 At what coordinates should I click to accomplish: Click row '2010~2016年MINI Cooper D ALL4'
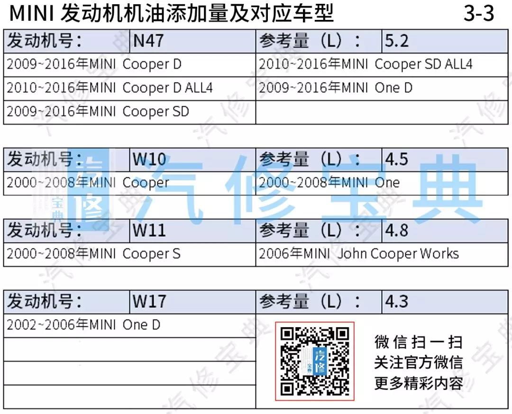tap(129, 89)
